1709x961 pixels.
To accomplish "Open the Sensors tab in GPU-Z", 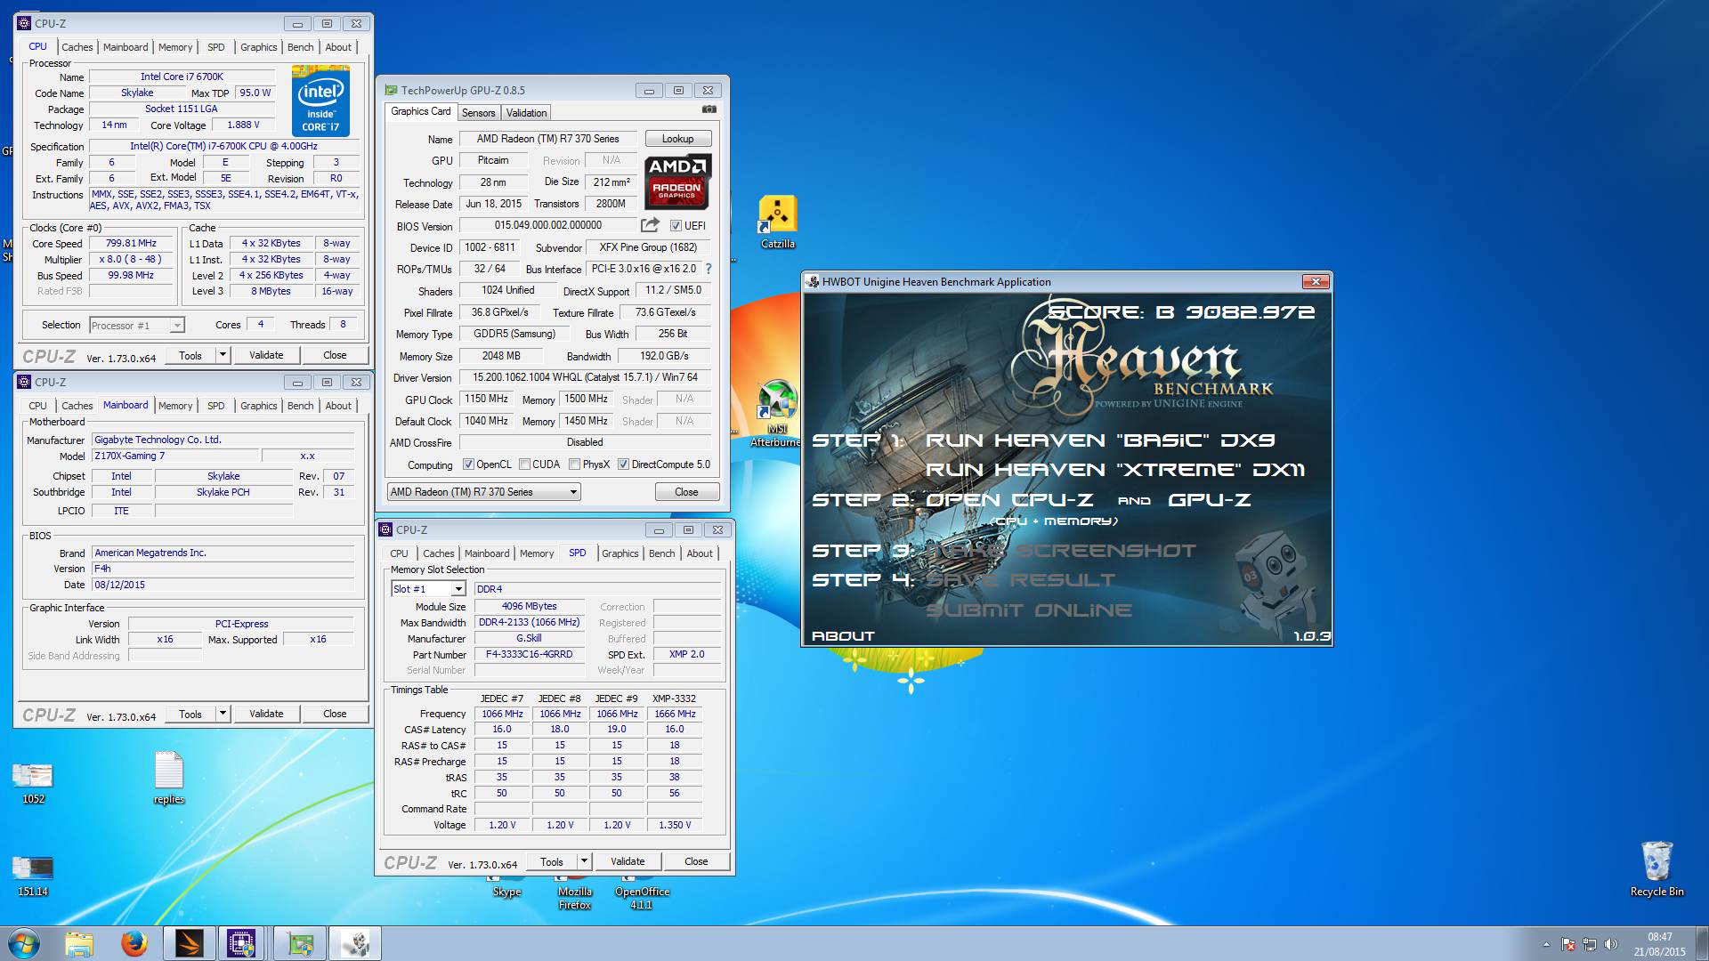I will 479,113.
